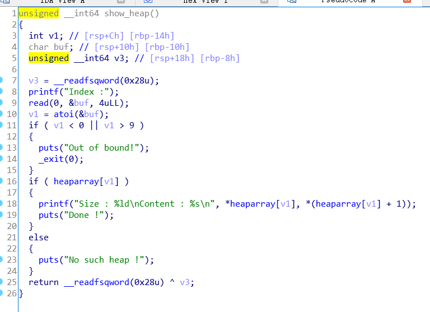Image resolution: width=430 pixels, height=312 pixels.
Task: Close the IDA View-A tab
Action: [x=121, y=2]
